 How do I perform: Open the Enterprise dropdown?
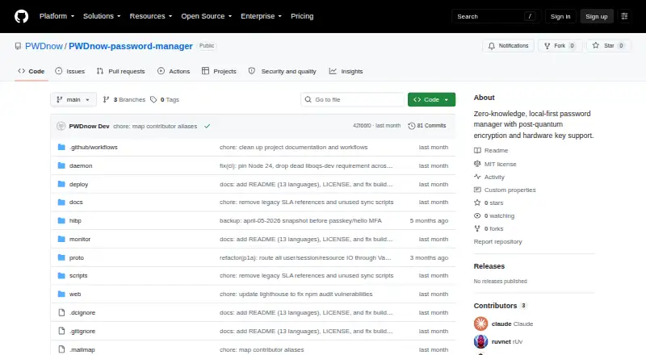tap(261, 16)
